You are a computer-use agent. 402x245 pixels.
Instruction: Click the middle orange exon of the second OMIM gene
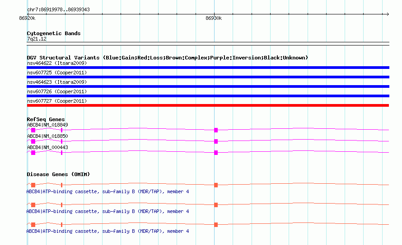(x=216, y=205)
